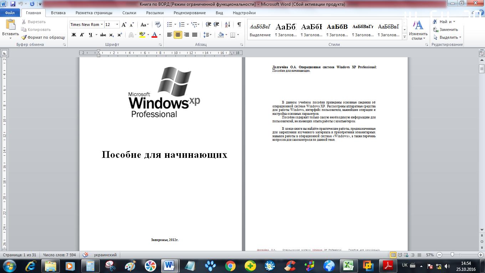Switch to the Рассылки tab
Screen dimensions: 485x273
click(155, 13)
